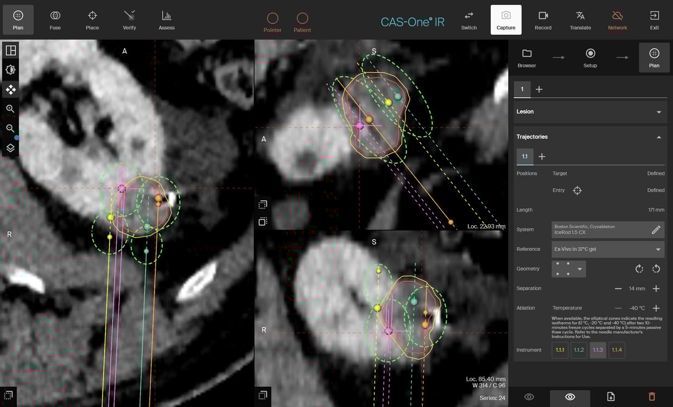Add a new lesion tab

click(539, 89)
